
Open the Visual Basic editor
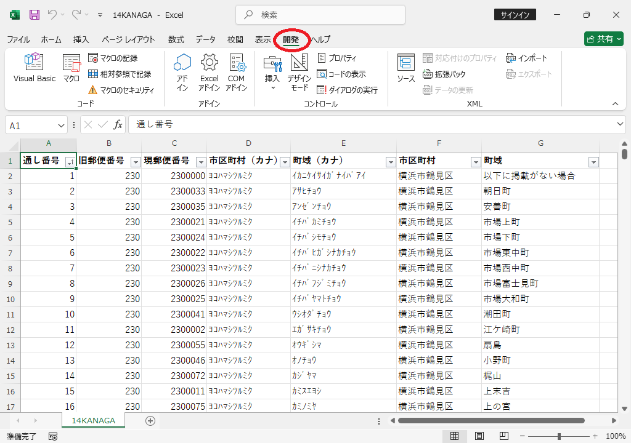pos(35,68)
